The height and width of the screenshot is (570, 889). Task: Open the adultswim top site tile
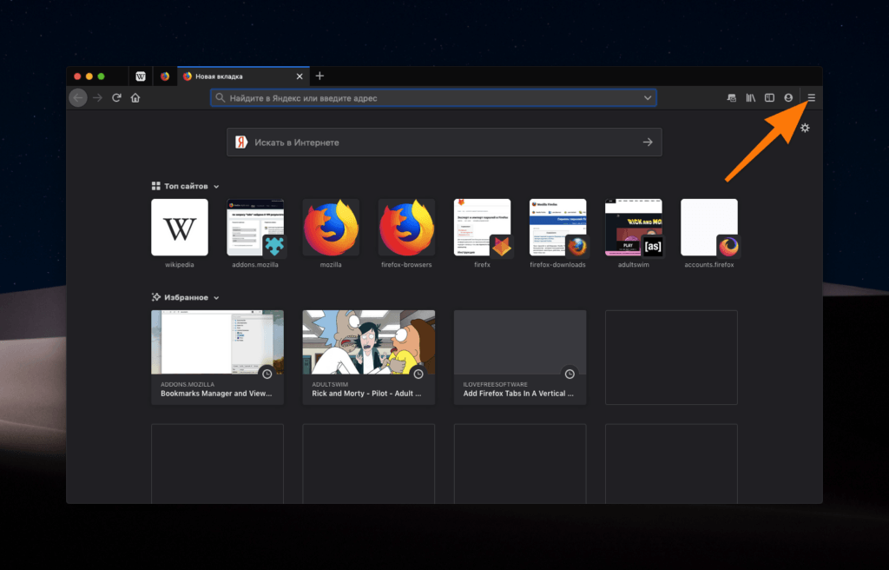[x=633, y=227]
